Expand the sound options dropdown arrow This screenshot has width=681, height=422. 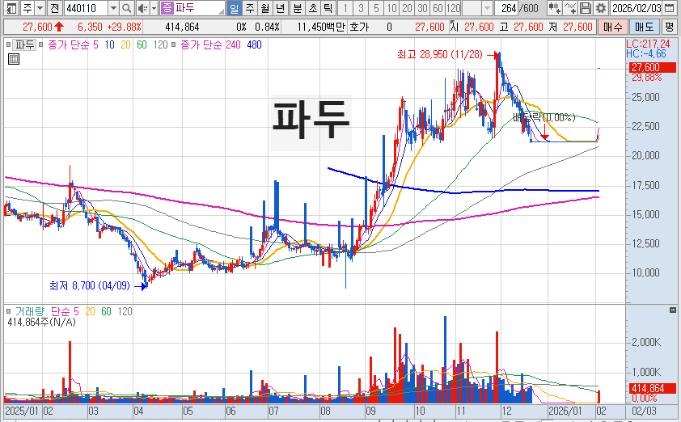click(x=154, y=8)
